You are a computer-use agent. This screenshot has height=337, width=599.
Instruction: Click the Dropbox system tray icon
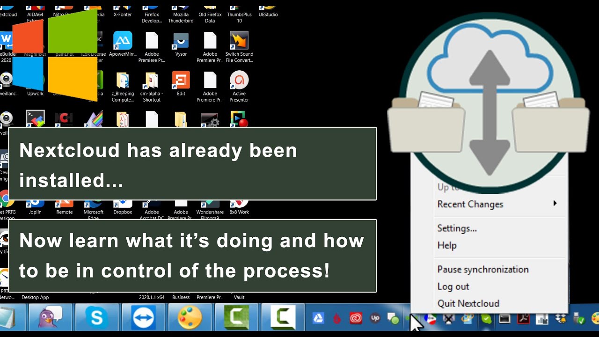pyautogui.click(x=561, y=319)
